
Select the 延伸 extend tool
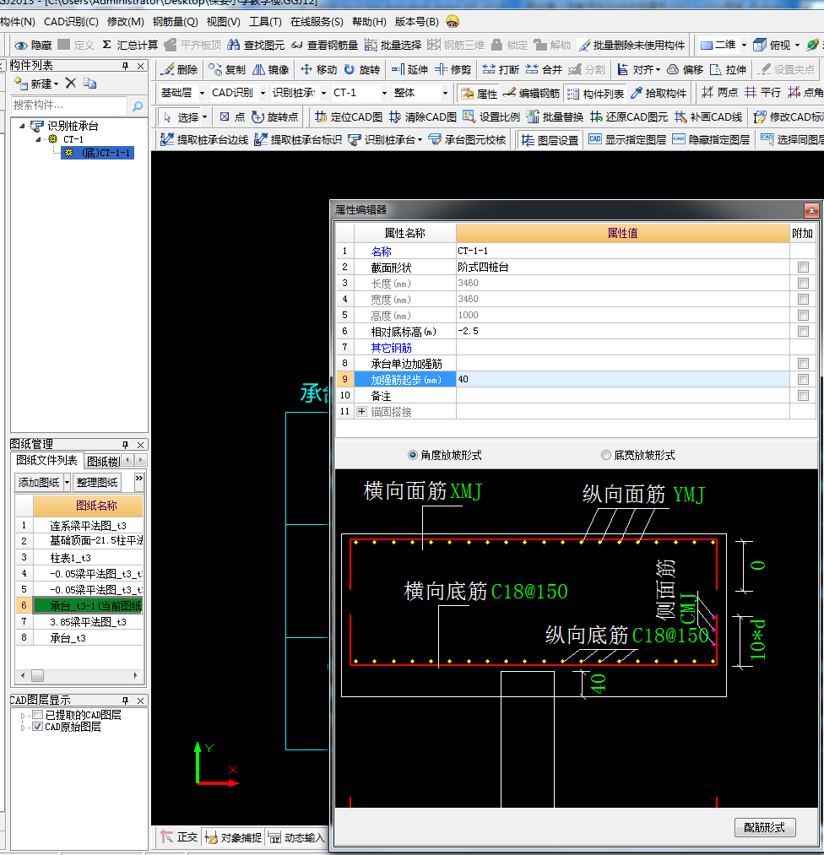pos(409,69)
